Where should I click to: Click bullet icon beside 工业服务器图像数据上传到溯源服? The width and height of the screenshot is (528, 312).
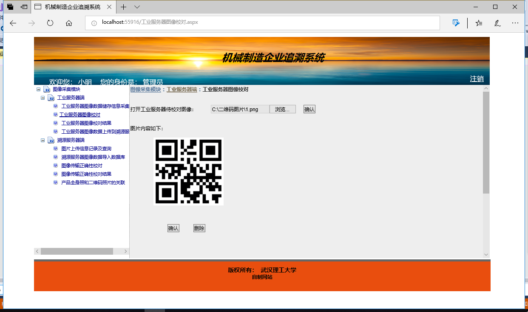point(56,132)
